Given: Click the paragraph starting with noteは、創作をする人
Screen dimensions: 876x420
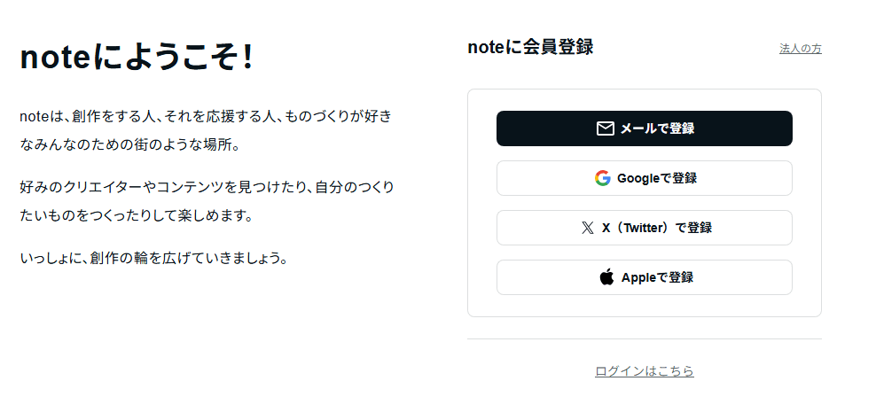Looking at the screenshot, I should (x=205, y=116).
